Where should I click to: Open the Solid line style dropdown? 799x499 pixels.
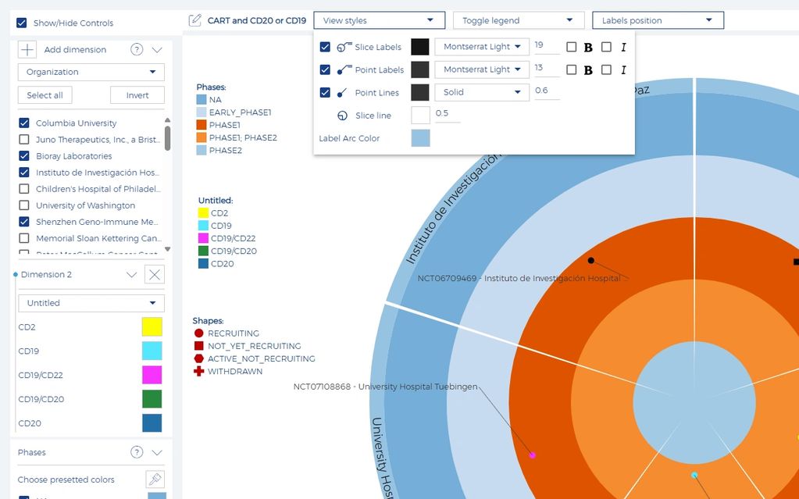point(481,93)
